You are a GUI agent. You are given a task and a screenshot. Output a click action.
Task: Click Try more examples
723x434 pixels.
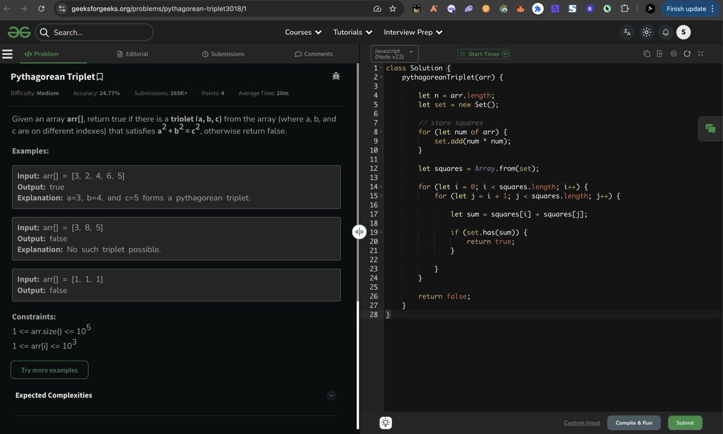pos(49,370)
